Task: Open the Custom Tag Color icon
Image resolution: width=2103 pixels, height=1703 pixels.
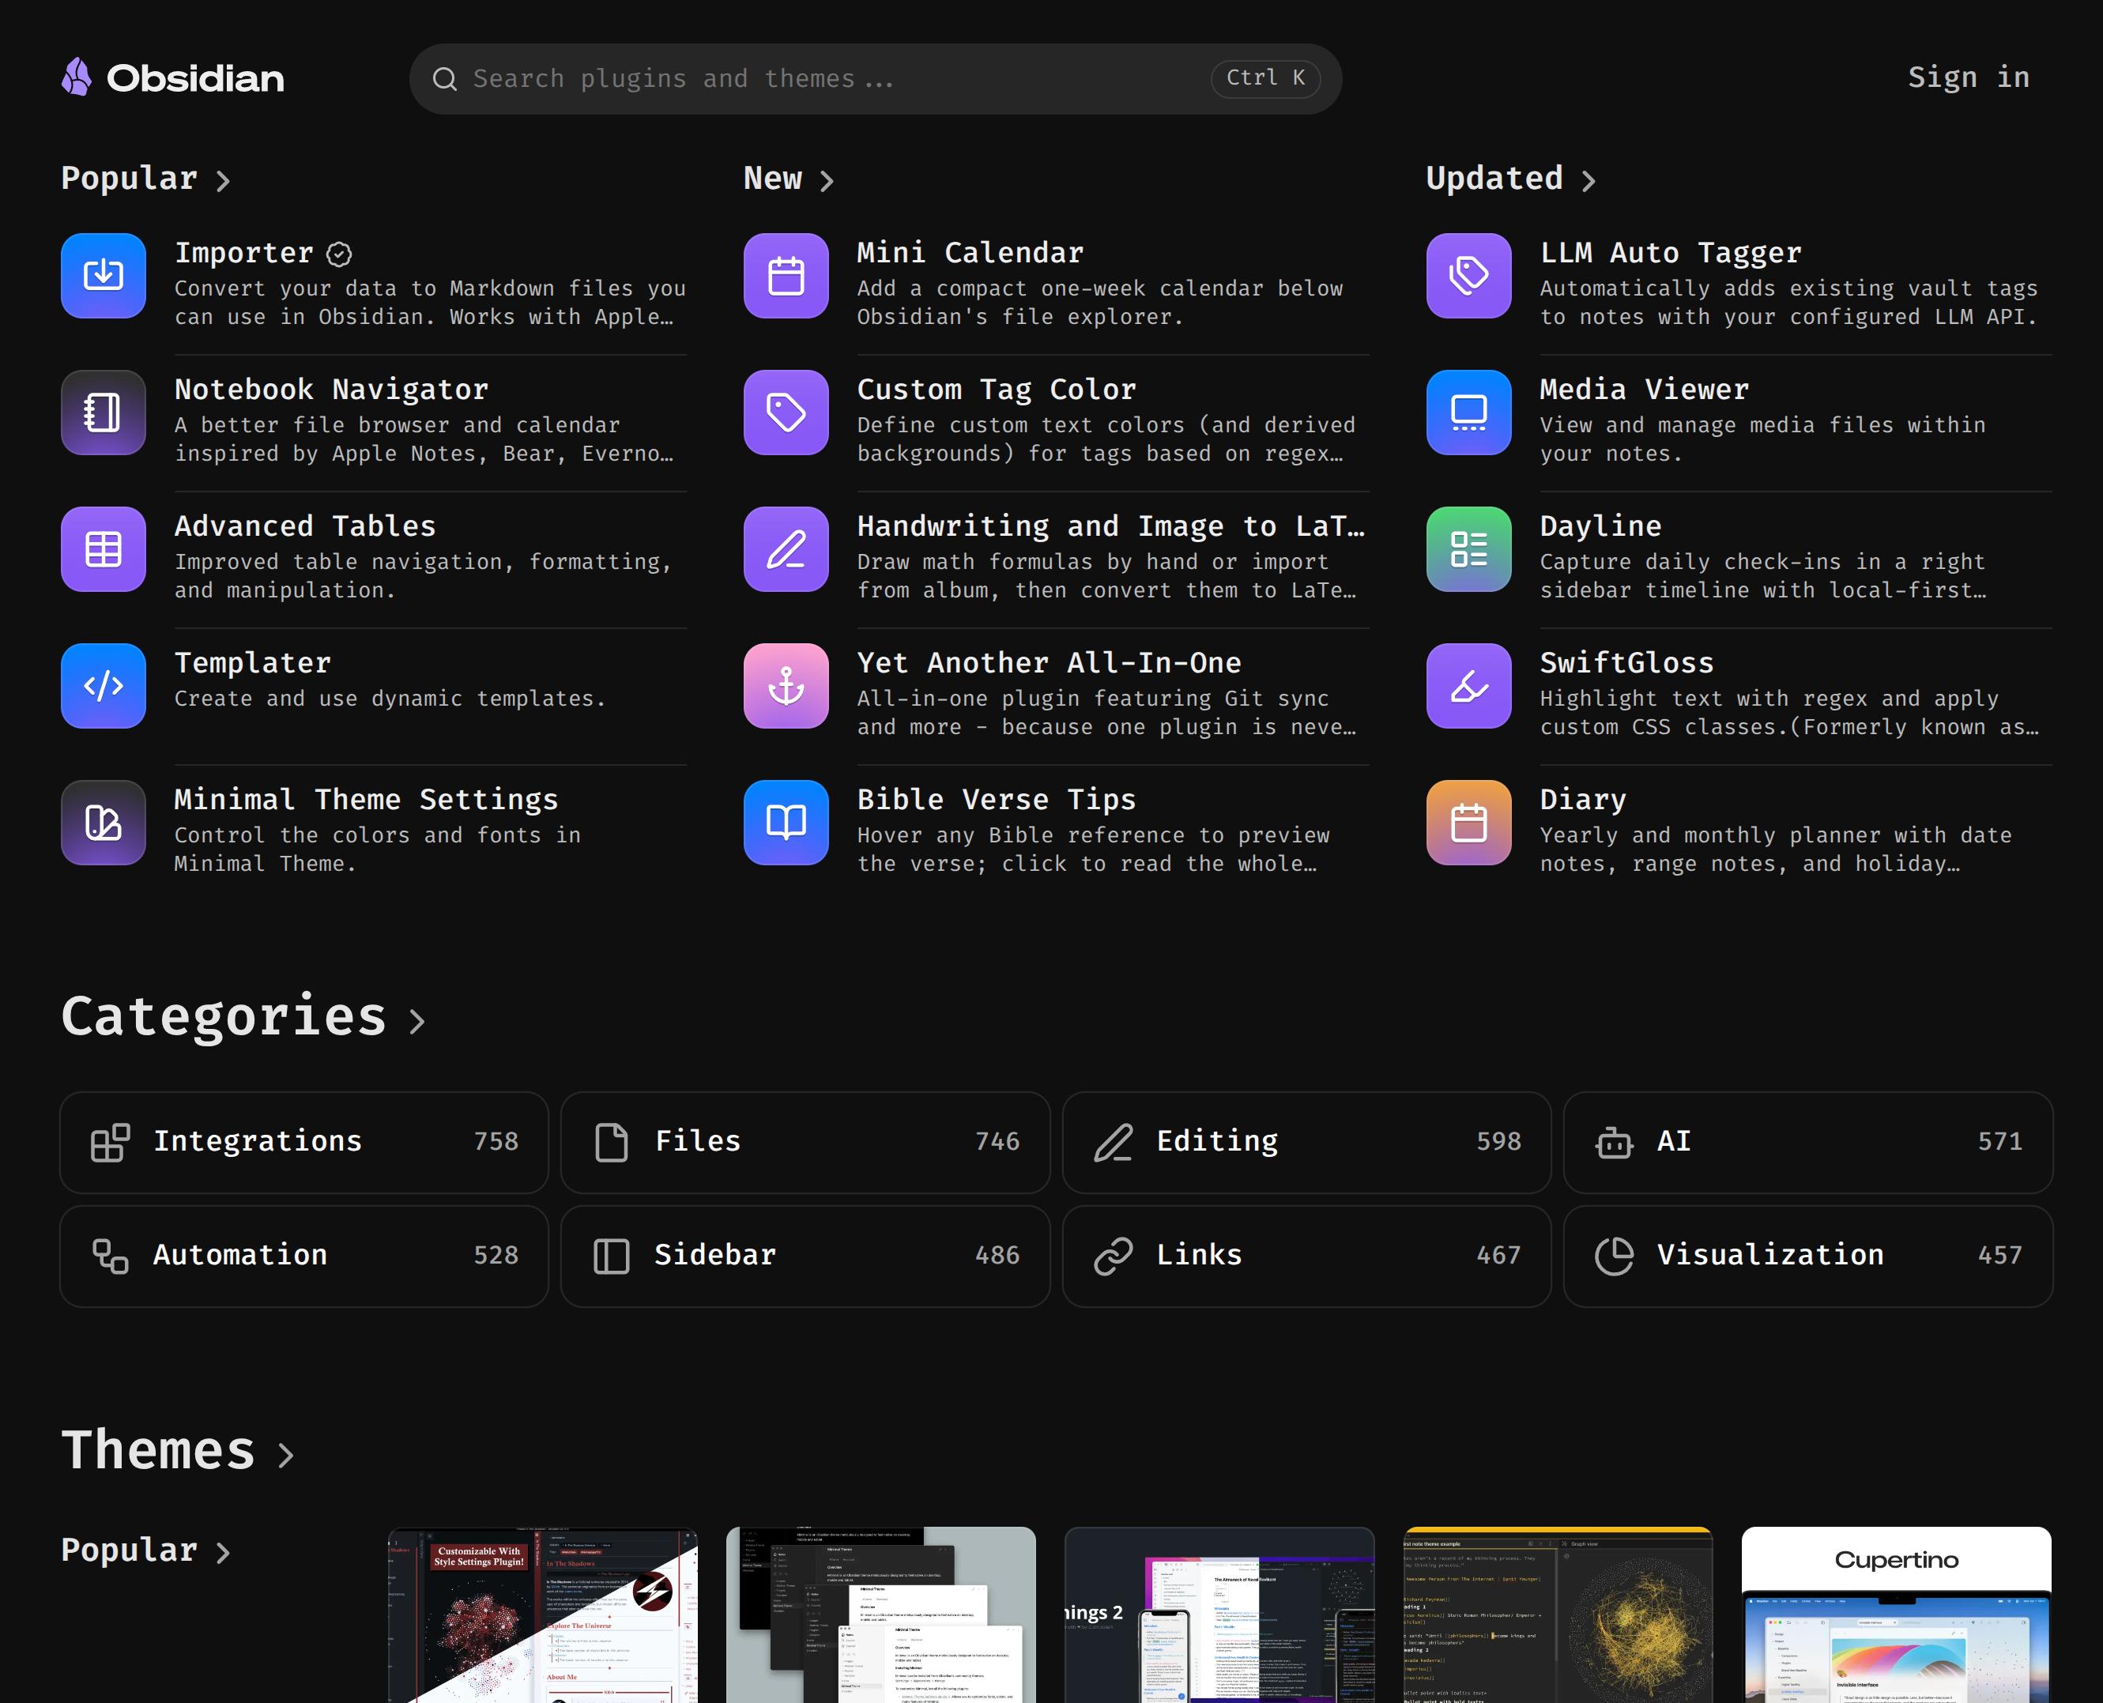Action: (786, 412)
